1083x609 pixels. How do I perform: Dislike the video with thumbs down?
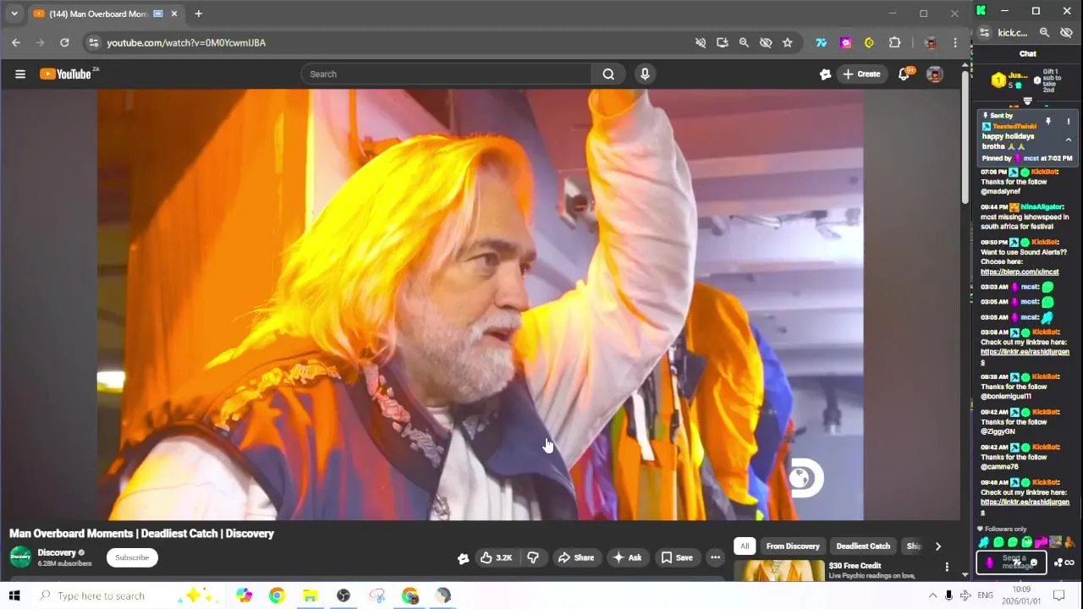[533, 557]
